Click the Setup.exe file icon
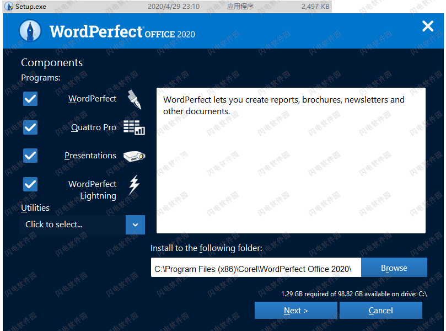Screen dimensions: 446x331 tap(9, 6)
